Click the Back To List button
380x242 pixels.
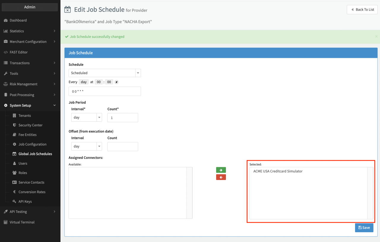362,9
